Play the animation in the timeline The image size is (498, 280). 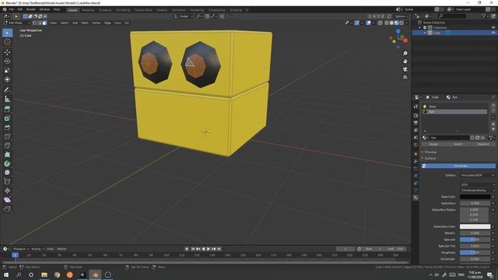point(209,249)
